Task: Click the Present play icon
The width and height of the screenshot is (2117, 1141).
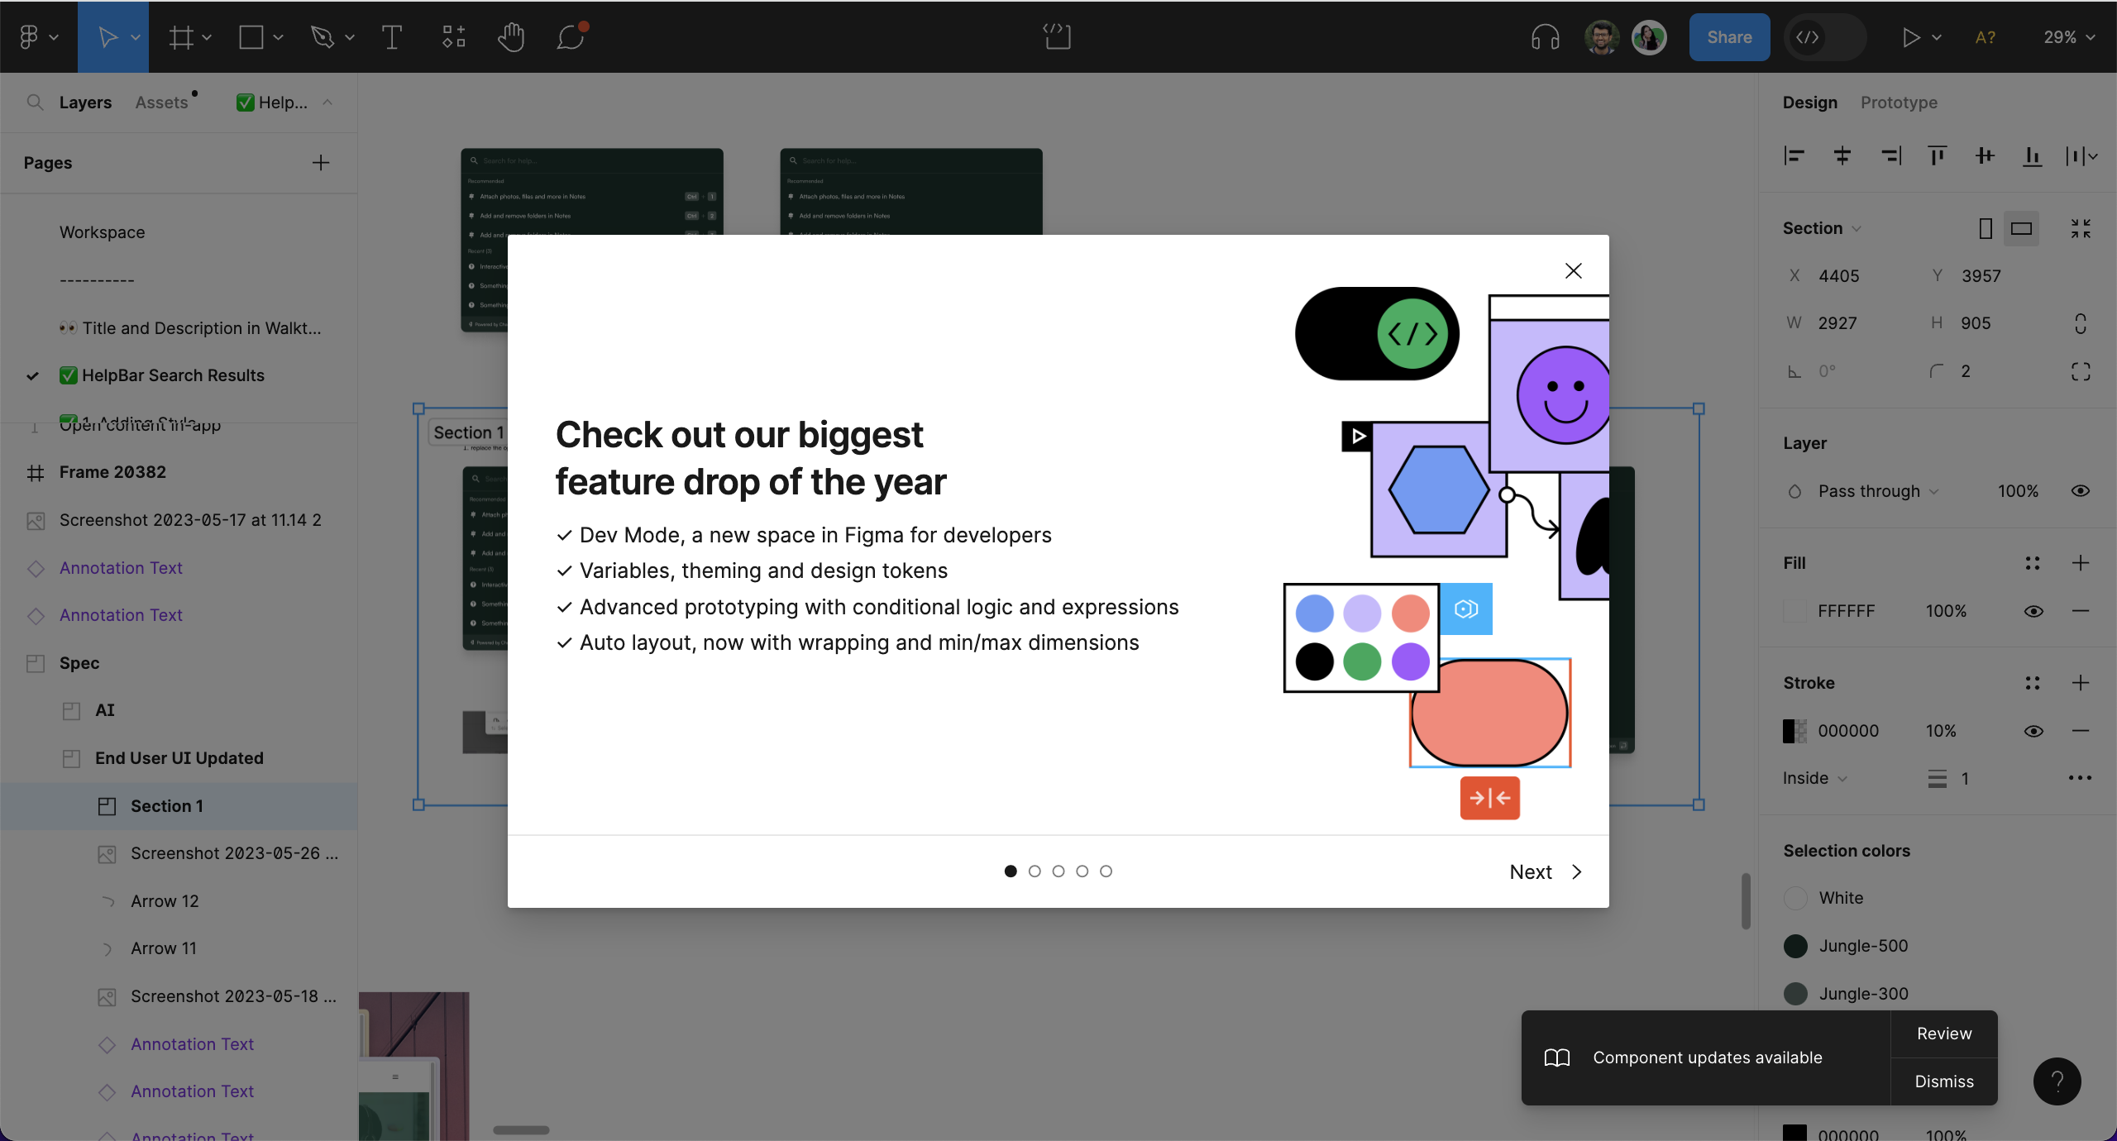Action: click(x=1910, y=37)
